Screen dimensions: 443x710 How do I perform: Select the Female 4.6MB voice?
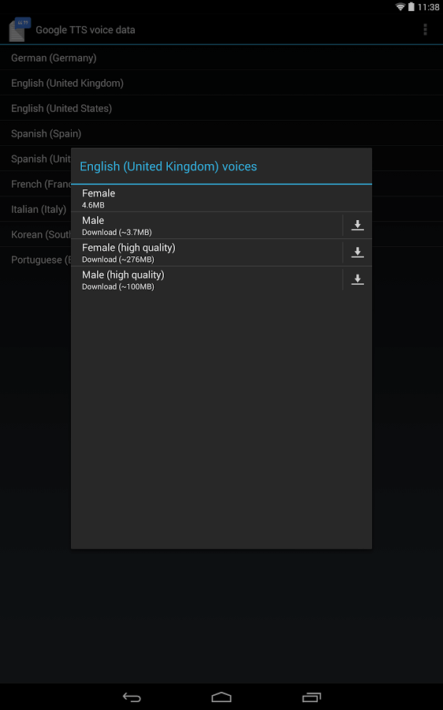pos(221,198)
